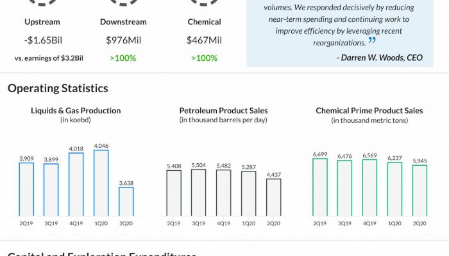The image size is (449, 256).
Task: Click the Darren W. Woods, CEO attribution
Action: pos(380,58)
